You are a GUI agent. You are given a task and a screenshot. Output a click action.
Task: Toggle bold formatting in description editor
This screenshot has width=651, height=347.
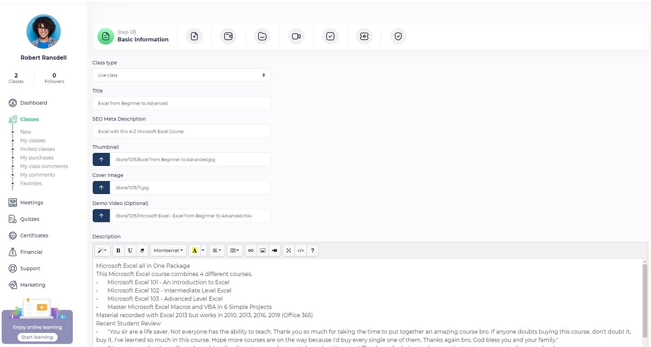[x=118, y=250]
